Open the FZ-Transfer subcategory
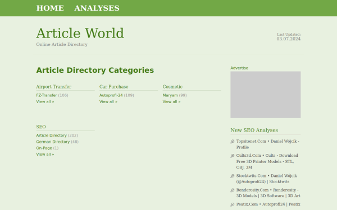 pos(47,95)
